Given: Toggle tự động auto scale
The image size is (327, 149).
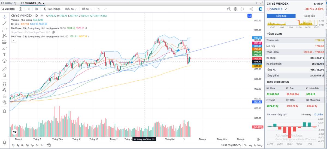Looking at the screenshot, I should pos(258,145).
